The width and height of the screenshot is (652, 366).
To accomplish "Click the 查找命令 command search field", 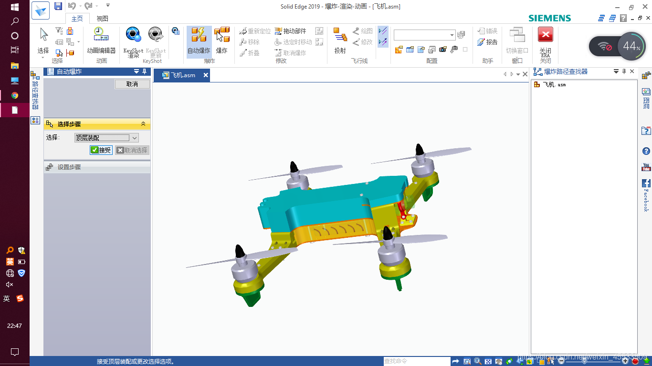I will point(416,361).
